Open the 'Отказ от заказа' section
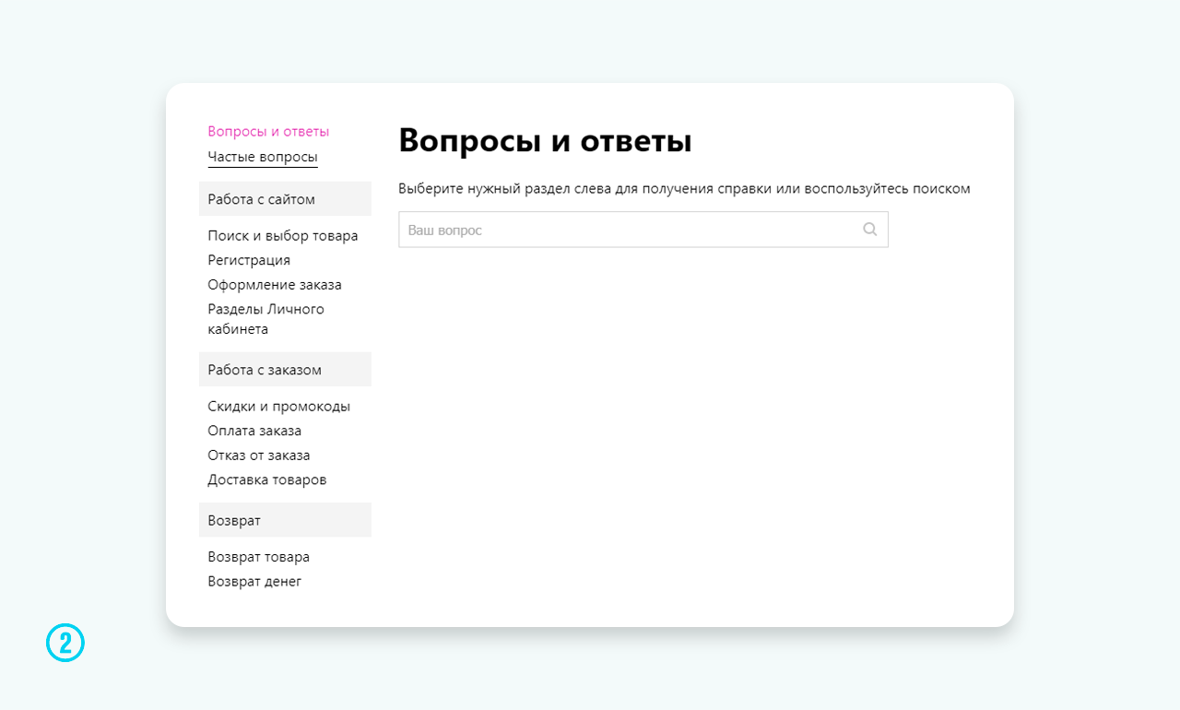Image resolution: width=1180 pixels, height=710 pixels. (x=259, y=456)
